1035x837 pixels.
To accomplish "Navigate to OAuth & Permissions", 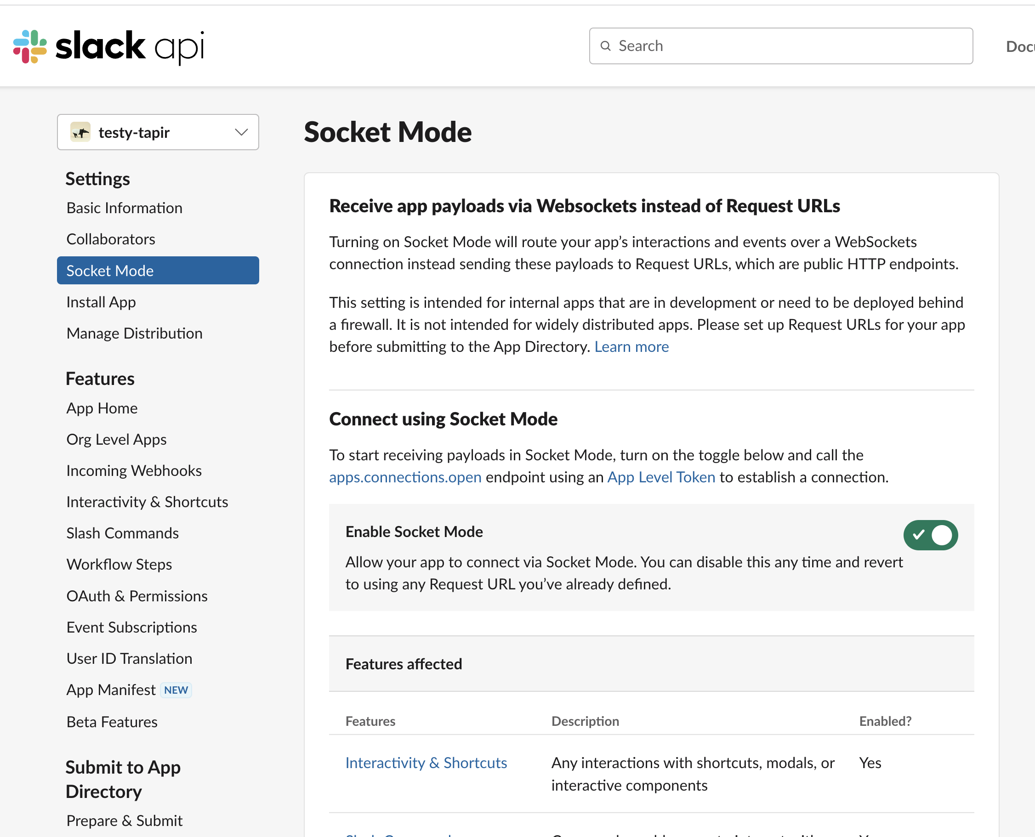I will coord(136,596).
